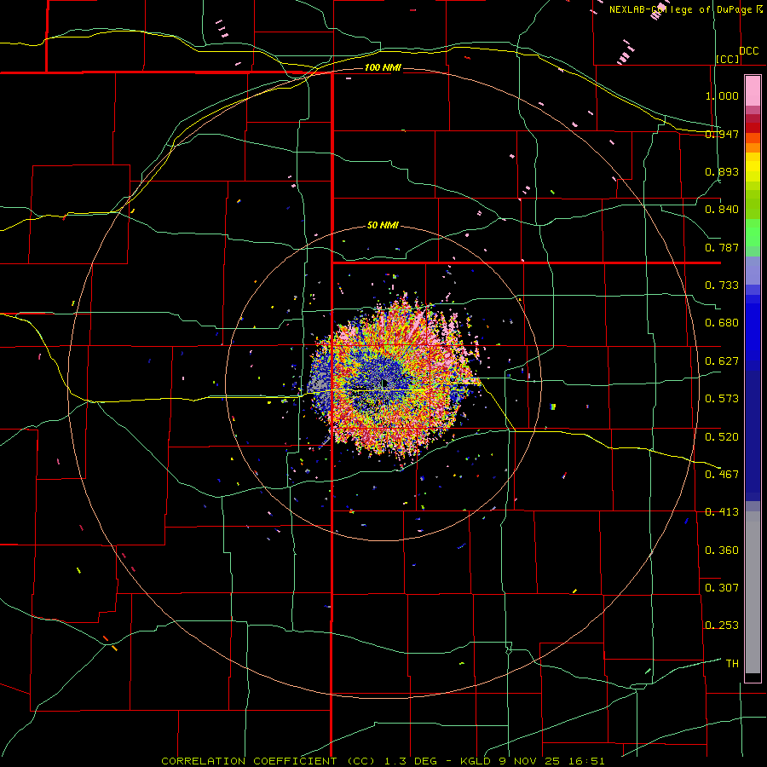The height and width of the screenshot is (767, 767).
Task: Click the radar site marker at echo center
Action: (384, 383)
